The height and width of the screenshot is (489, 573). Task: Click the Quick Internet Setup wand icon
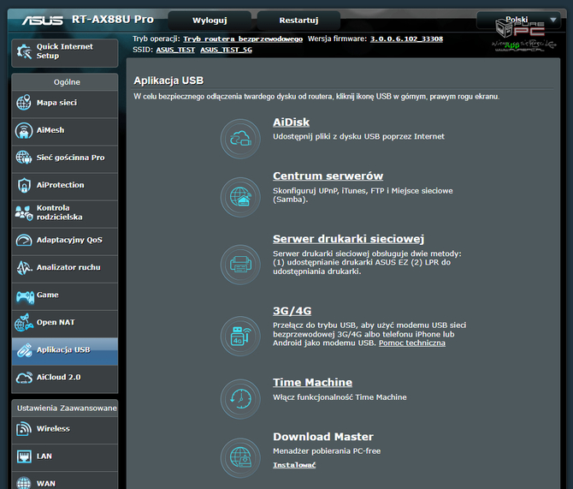click(x=24, y=51)
